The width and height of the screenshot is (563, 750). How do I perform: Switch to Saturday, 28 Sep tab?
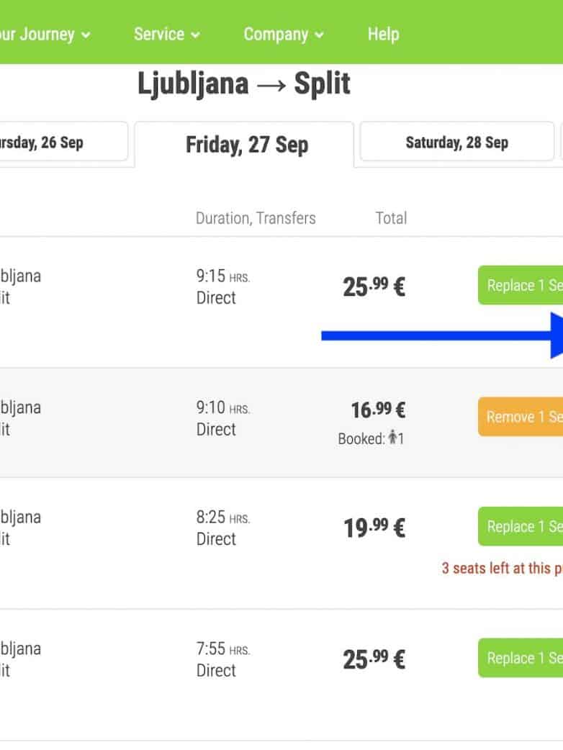[x=456, y=142]
